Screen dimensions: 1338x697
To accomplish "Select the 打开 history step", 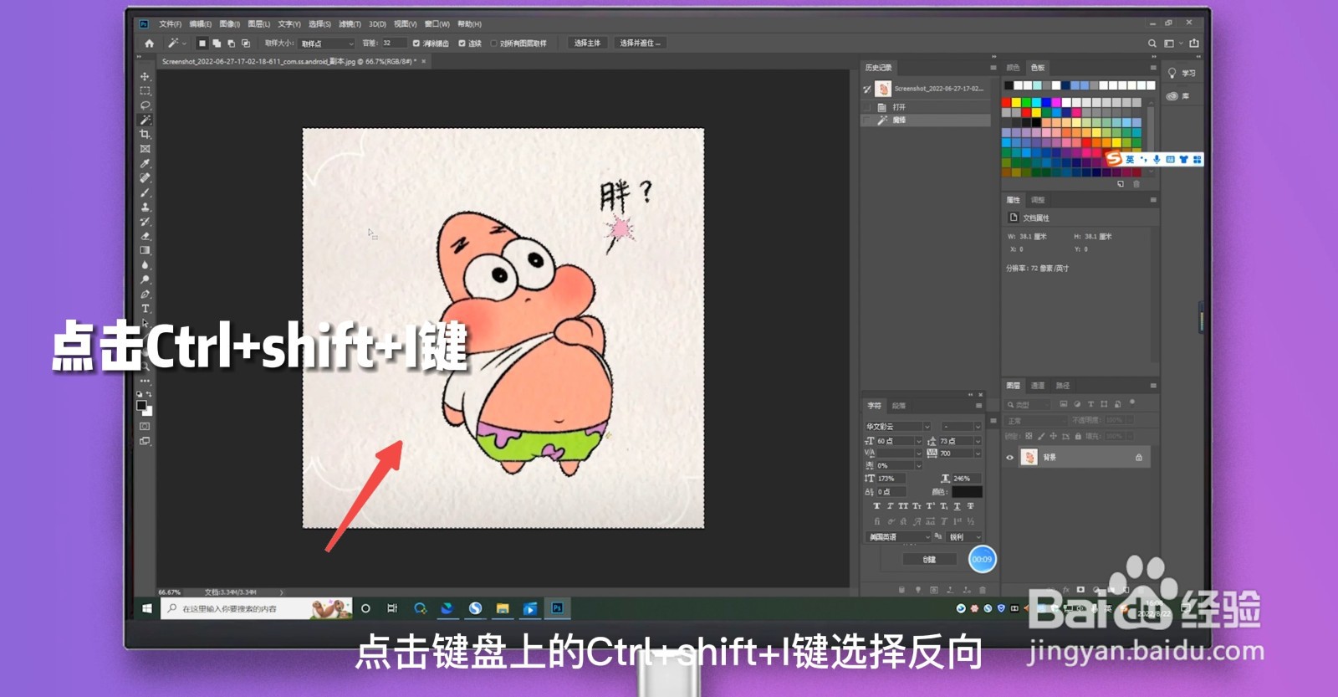I will point(926,107).
